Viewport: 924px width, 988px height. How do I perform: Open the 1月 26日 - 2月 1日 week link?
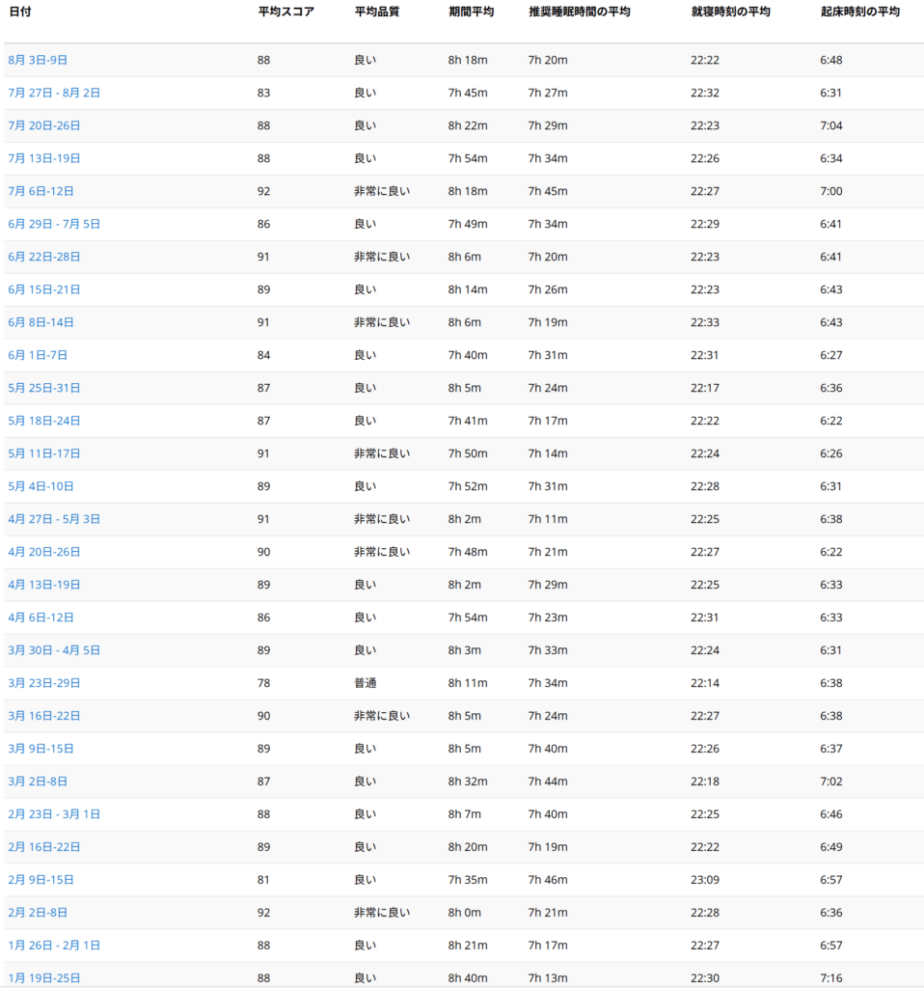coord(54,946)
